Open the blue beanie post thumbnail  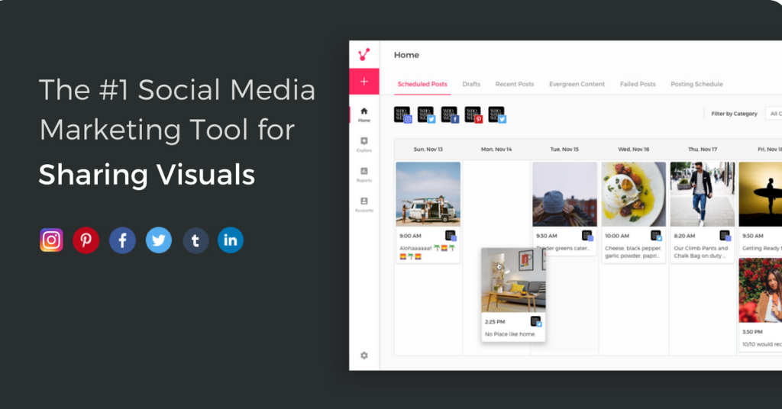tap(564, 195)
